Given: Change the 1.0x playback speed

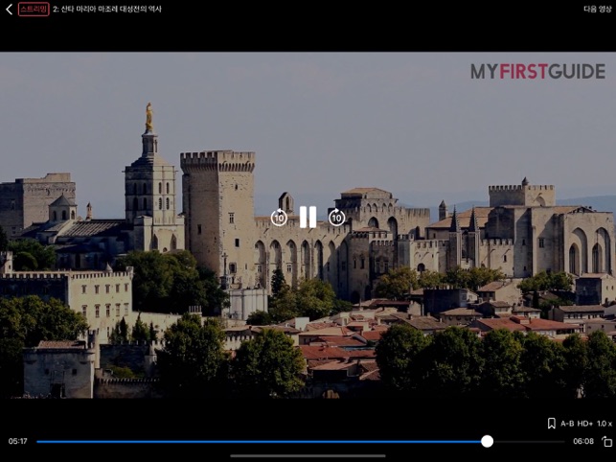Looking at the screenshot, I should 605,424.
